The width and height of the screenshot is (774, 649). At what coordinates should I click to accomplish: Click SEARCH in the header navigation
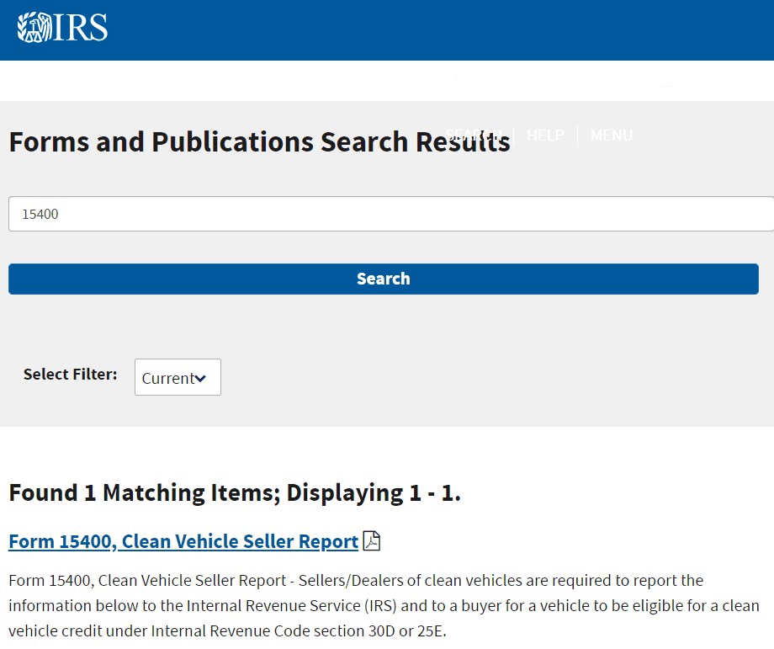point(475,136)
